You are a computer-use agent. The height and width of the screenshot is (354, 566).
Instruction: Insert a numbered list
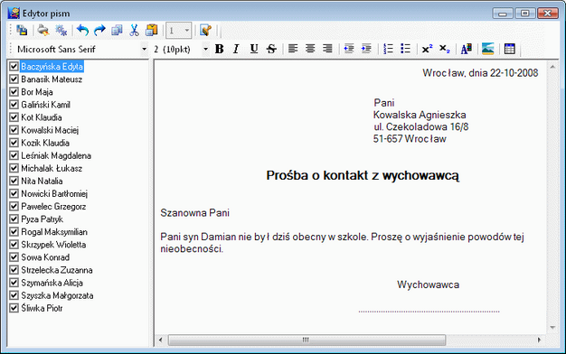click(x=388, y=49)
